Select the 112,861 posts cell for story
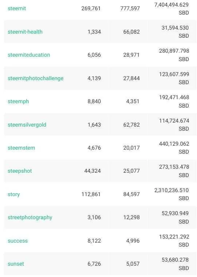 click(91, 194)
